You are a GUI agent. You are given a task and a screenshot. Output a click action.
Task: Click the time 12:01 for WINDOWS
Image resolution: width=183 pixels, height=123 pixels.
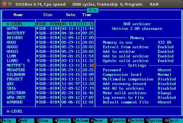88,102
